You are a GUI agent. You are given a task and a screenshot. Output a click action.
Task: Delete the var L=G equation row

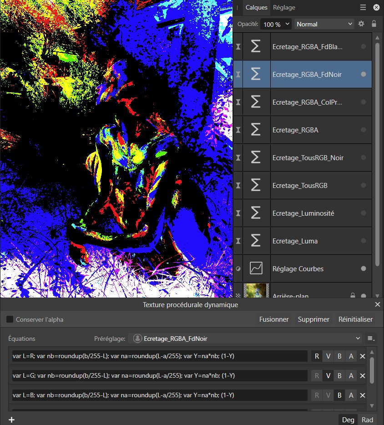point(363,376)
